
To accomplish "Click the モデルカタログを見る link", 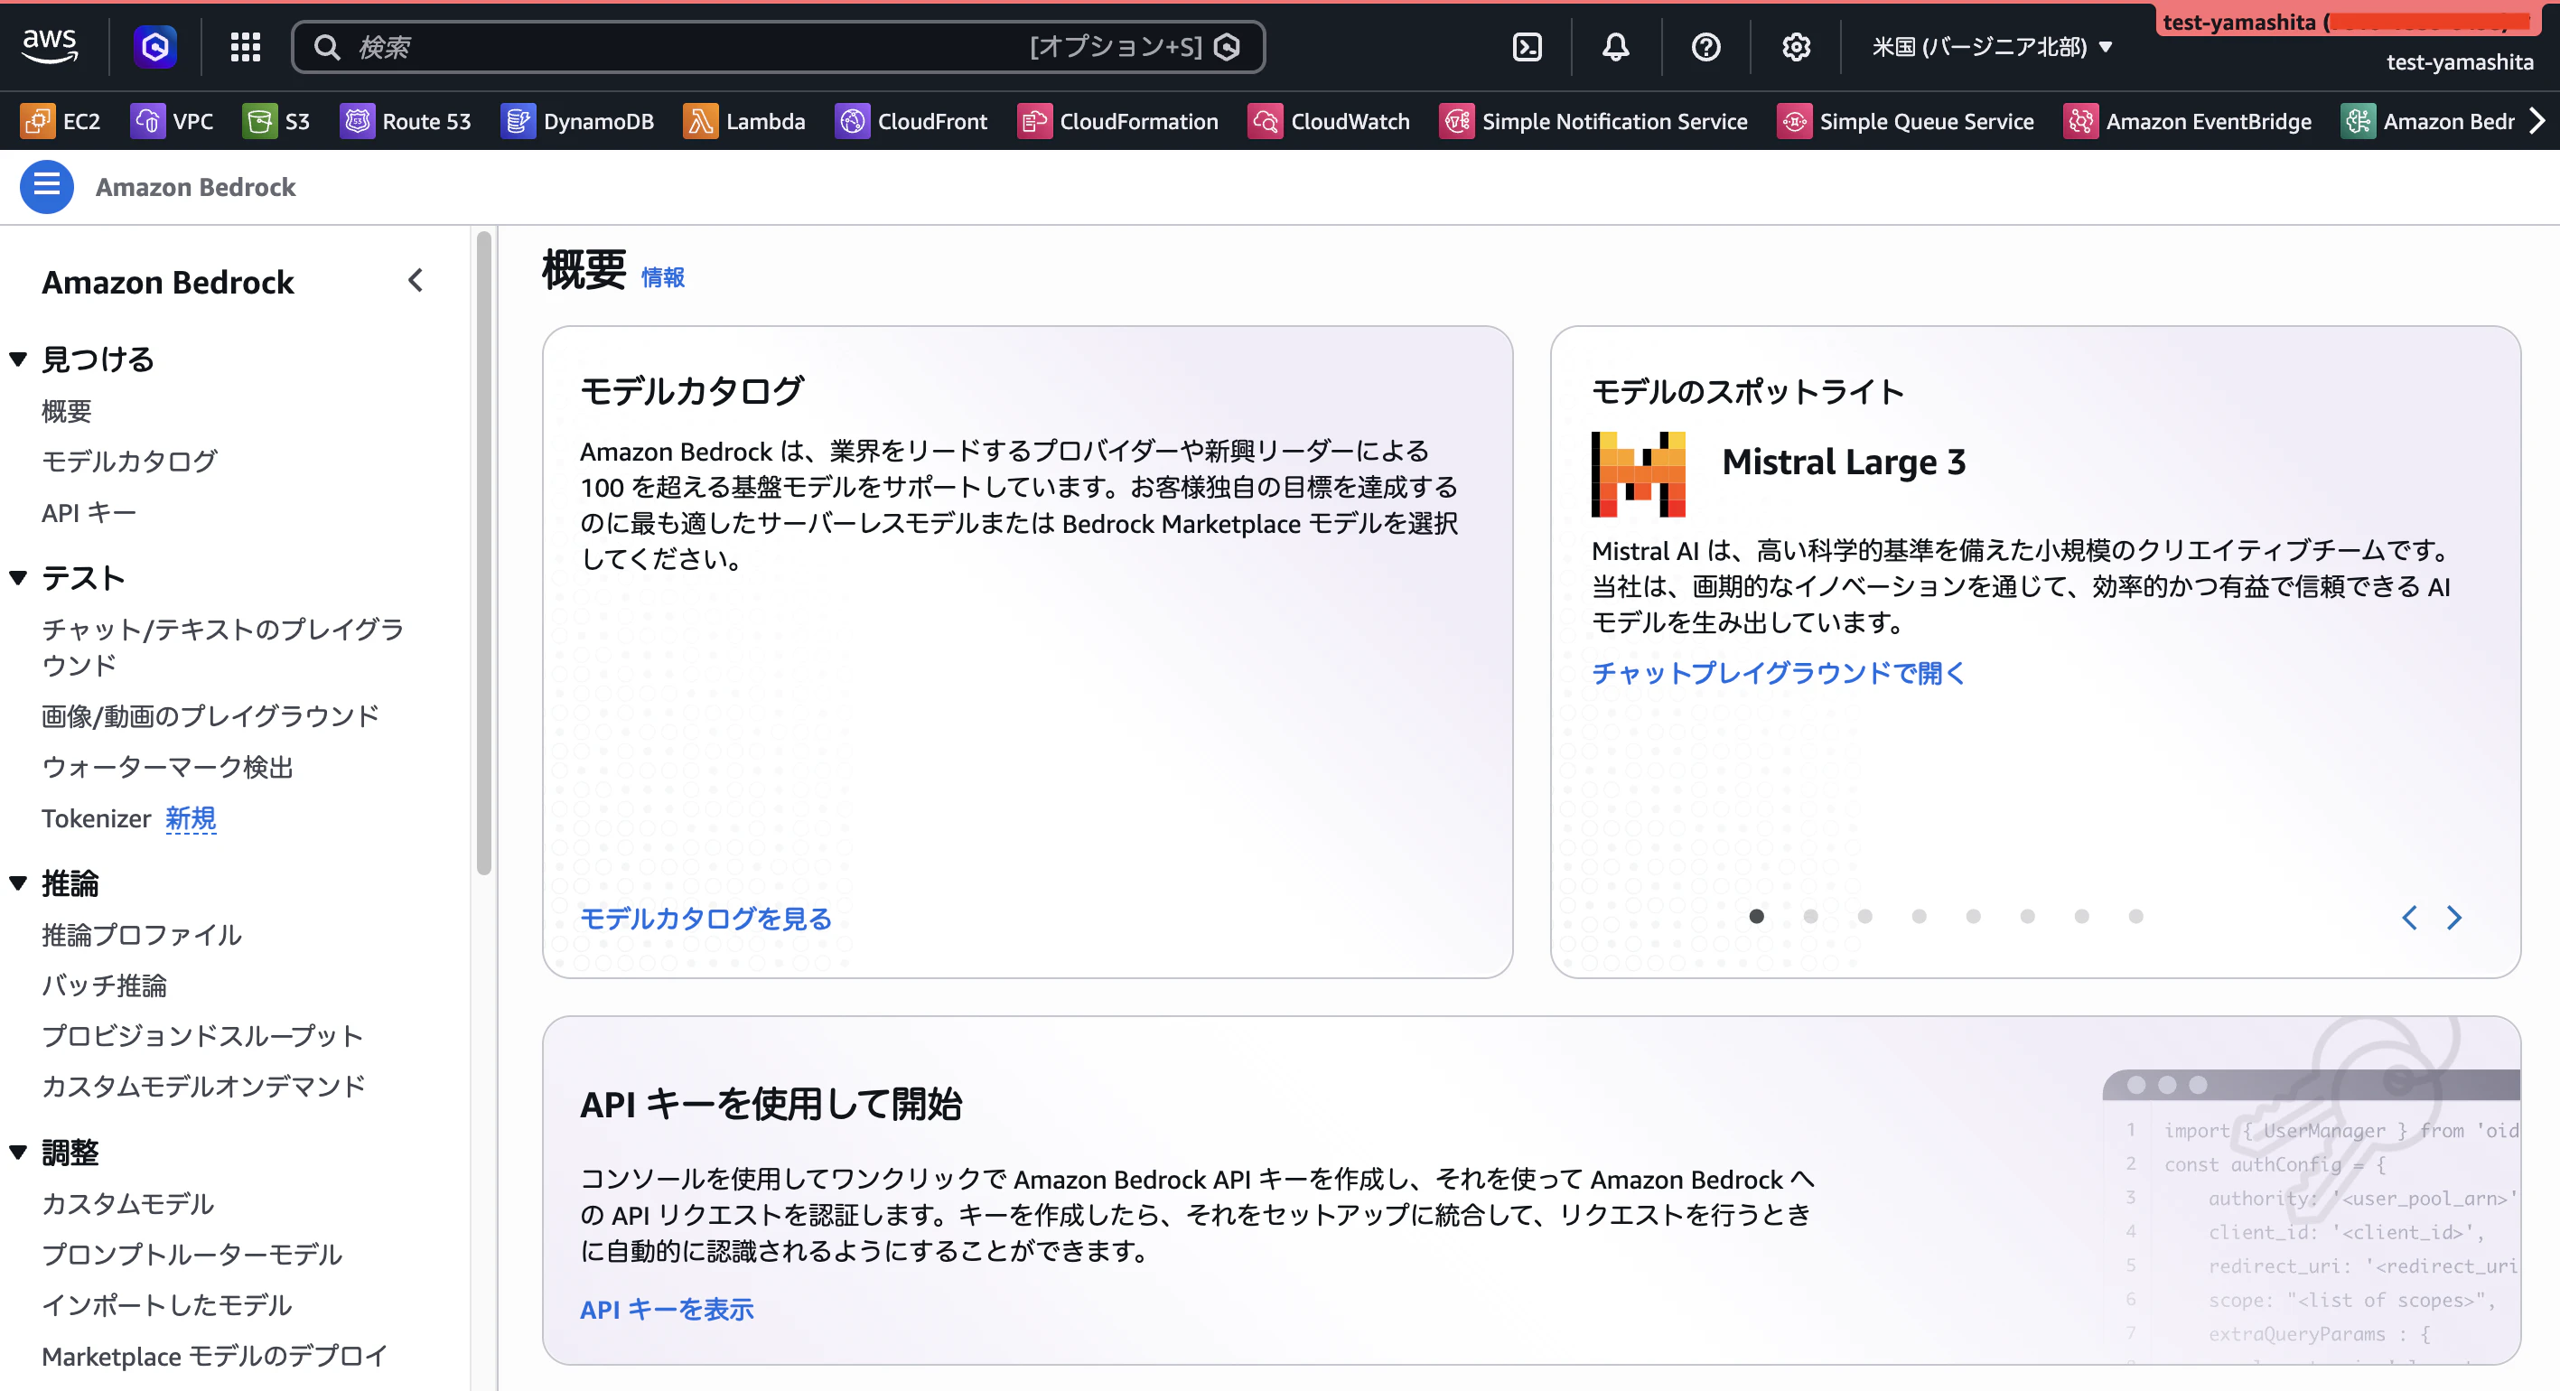I will pyautogui.click(x=705, y=918).
